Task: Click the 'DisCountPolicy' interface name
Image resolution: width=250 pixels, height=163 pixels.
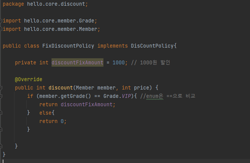Action: pyautogui.click(x=152, y=46)
